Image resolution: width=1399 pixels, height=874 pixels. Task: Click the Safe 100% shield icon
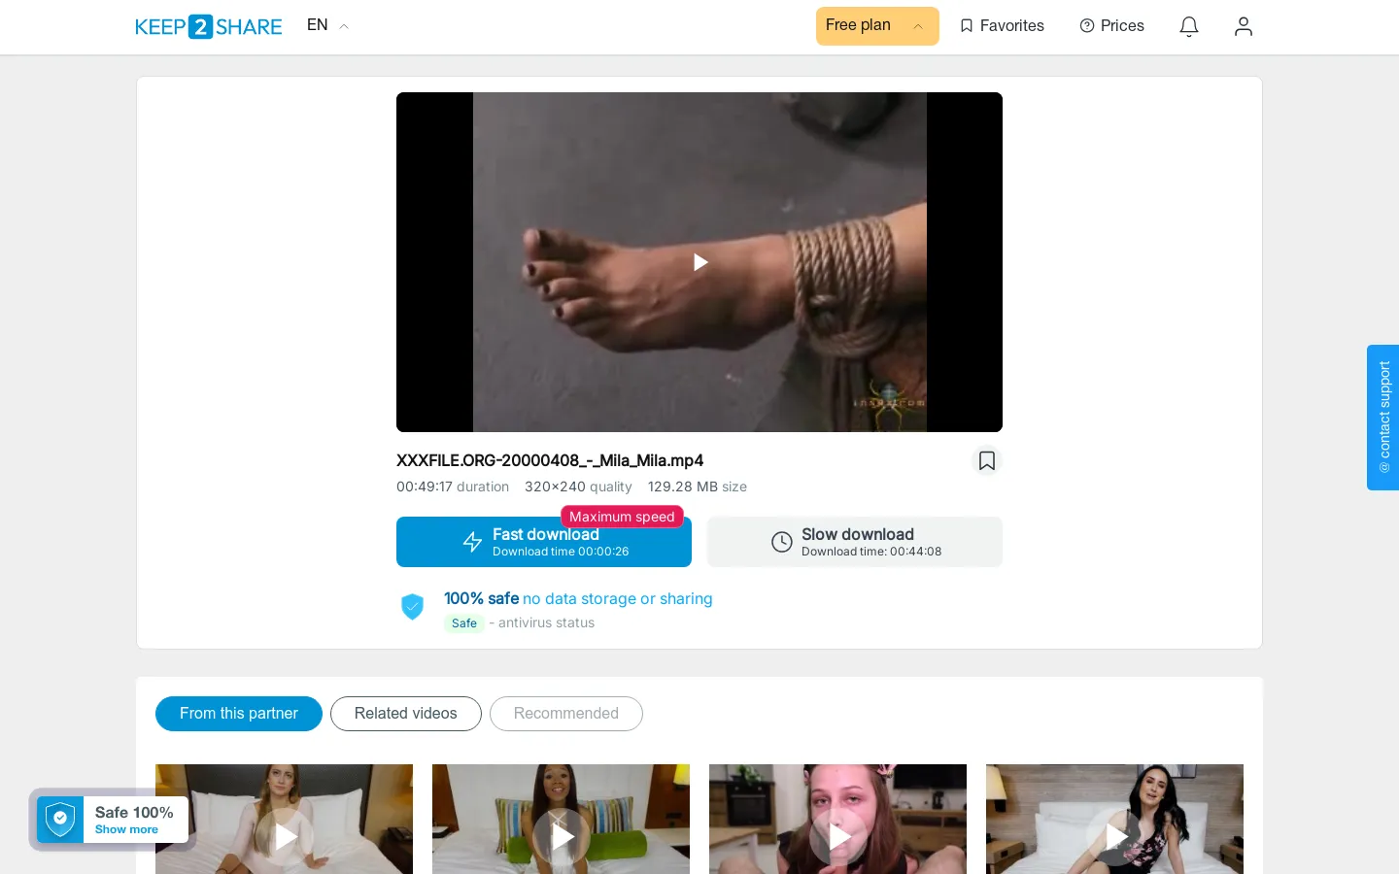pos(60,820)
